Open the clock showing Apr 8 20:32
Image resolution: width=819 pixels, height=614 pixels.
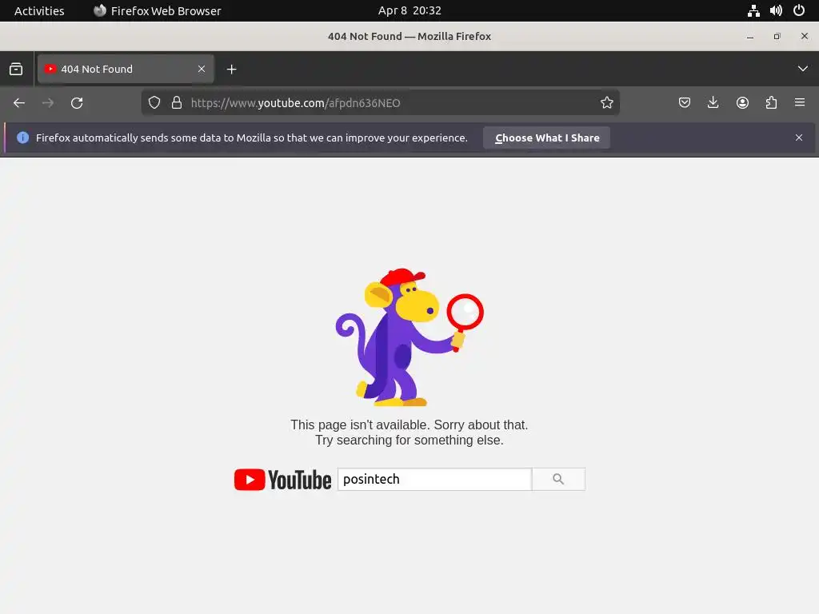click(409, 11)
